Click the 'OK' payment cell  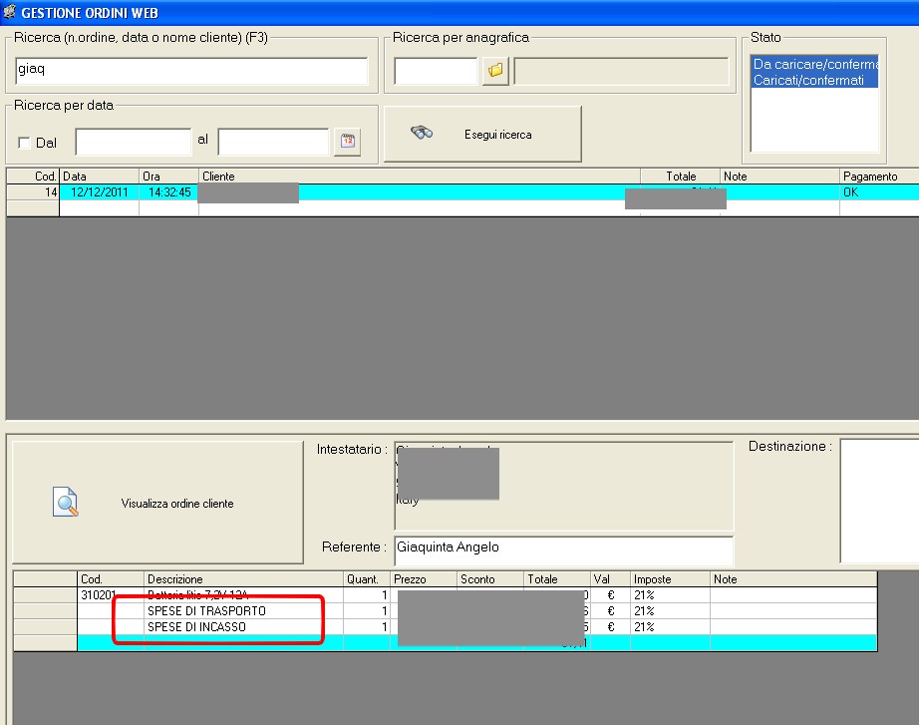tap(879, 191)
